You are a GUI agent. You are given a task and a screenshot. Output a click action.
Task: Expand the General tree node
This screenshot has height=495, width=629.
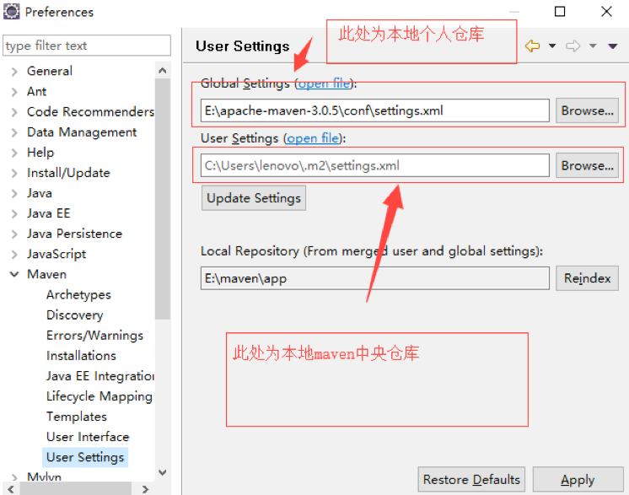pos(14,72)
